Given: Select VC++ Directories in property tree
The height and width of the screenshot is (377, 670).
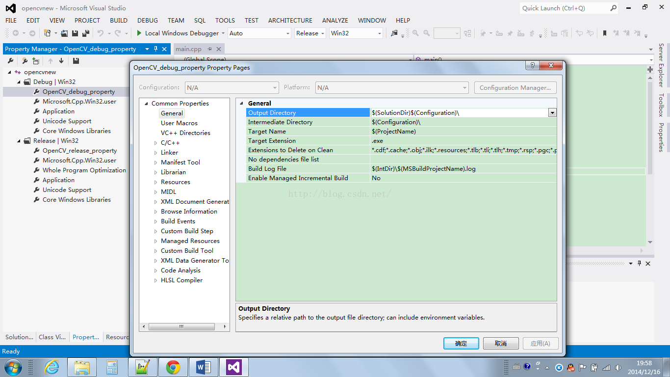Looking at the screenshot, I should tap(185, 133).
